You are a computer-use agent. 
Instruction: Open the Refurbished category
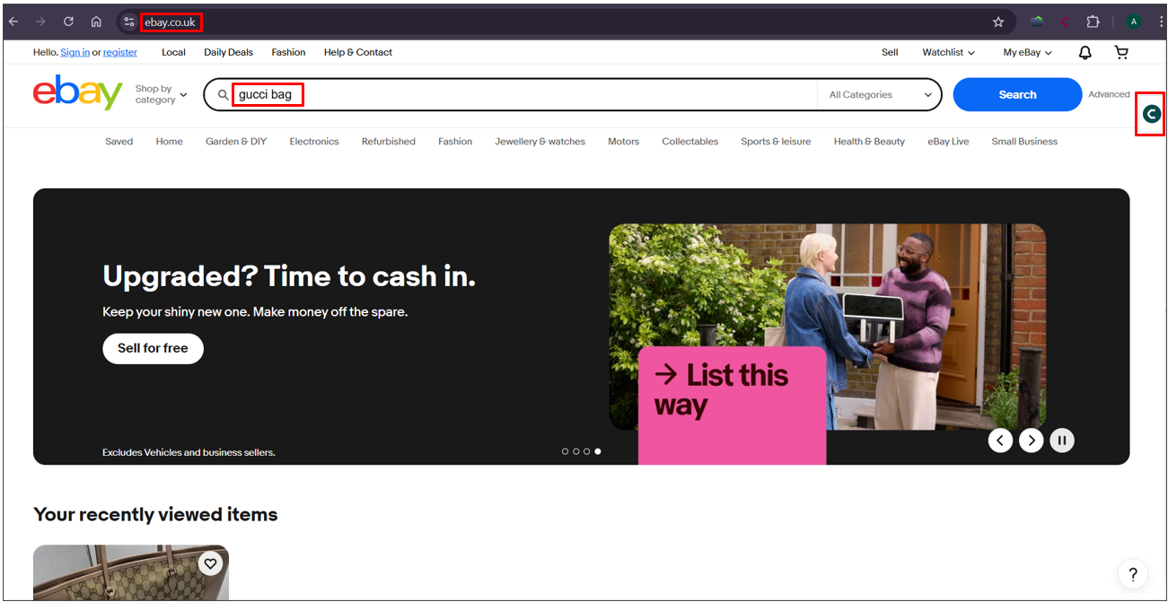[x=389, y=142]
